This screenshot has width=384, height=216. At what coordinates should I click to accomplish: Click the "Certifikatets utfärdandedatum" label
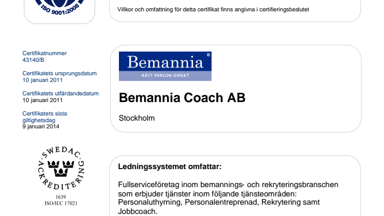61,93
